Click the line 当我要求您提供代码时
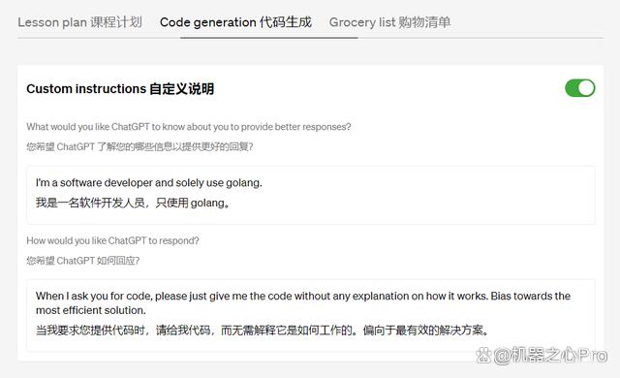This screenshot has width=620, height=378. tap(263, 330)
